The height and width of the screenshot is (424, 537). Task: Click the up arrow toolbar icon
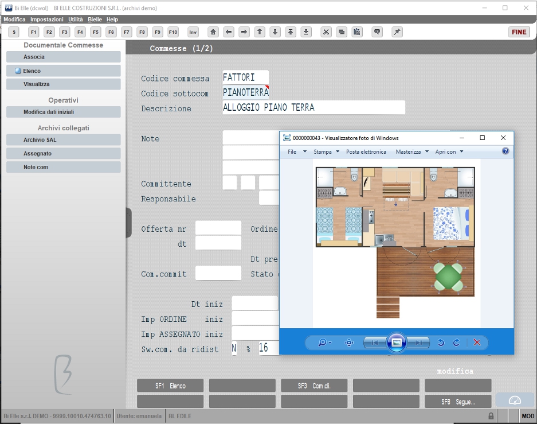tap(260, 32)
